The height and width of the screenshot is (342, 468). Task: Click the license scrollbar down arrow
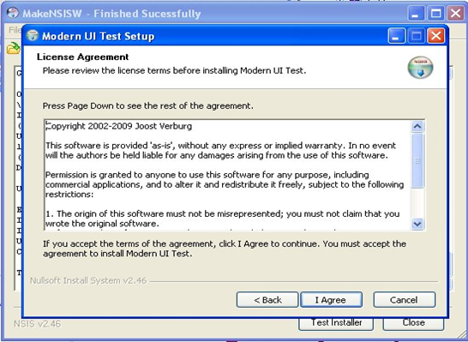coord(417,224)
